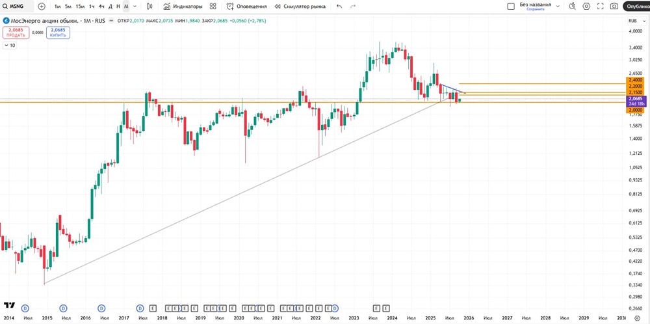Viewport: 650px width, 324px height.
Task: Create an alert via Оповещения
Action: click(x=246, y=7)
